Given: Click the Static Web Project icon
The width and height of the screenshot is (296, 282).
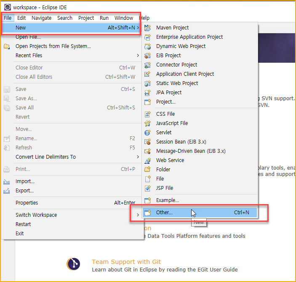Looking at the screenshot, I should [x=147, y=83].
